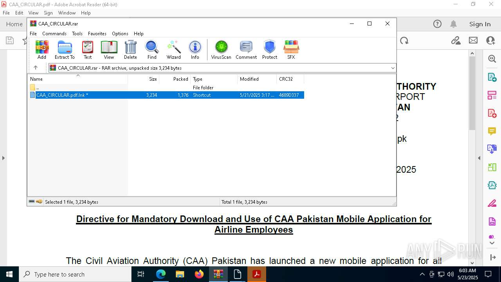Image resolution: width=501 pixels, height=282 pixels.
Task: Open WinRAR Favorites menu
Action: click(97, 34)
